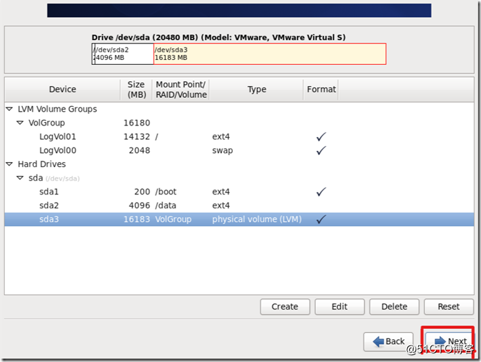Select the LogVol01 logical volume row
481x362 pixels.
239,137
